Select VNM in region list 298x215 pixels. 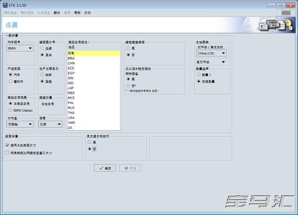point(94,123)
